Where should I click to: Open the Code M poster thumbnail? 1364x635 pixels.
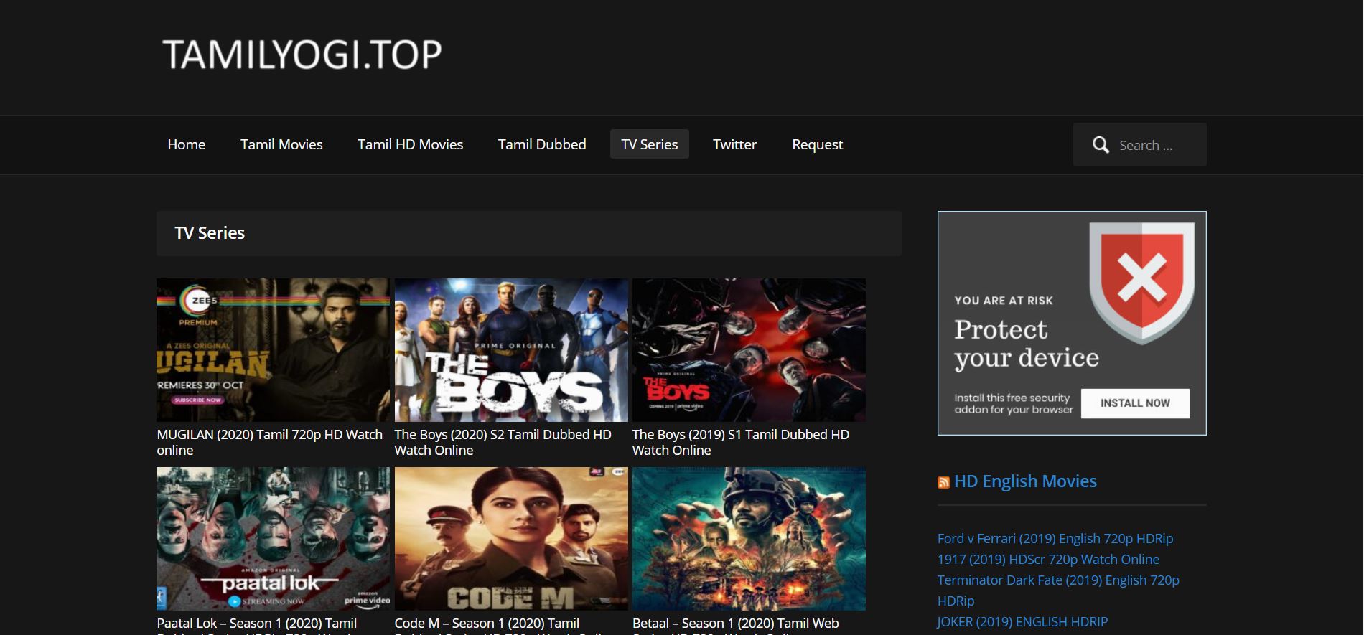click(511, 539)
